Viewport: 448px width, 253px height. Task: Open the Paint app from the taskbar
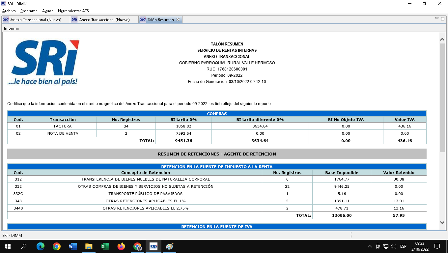click(x=169, y=246)
